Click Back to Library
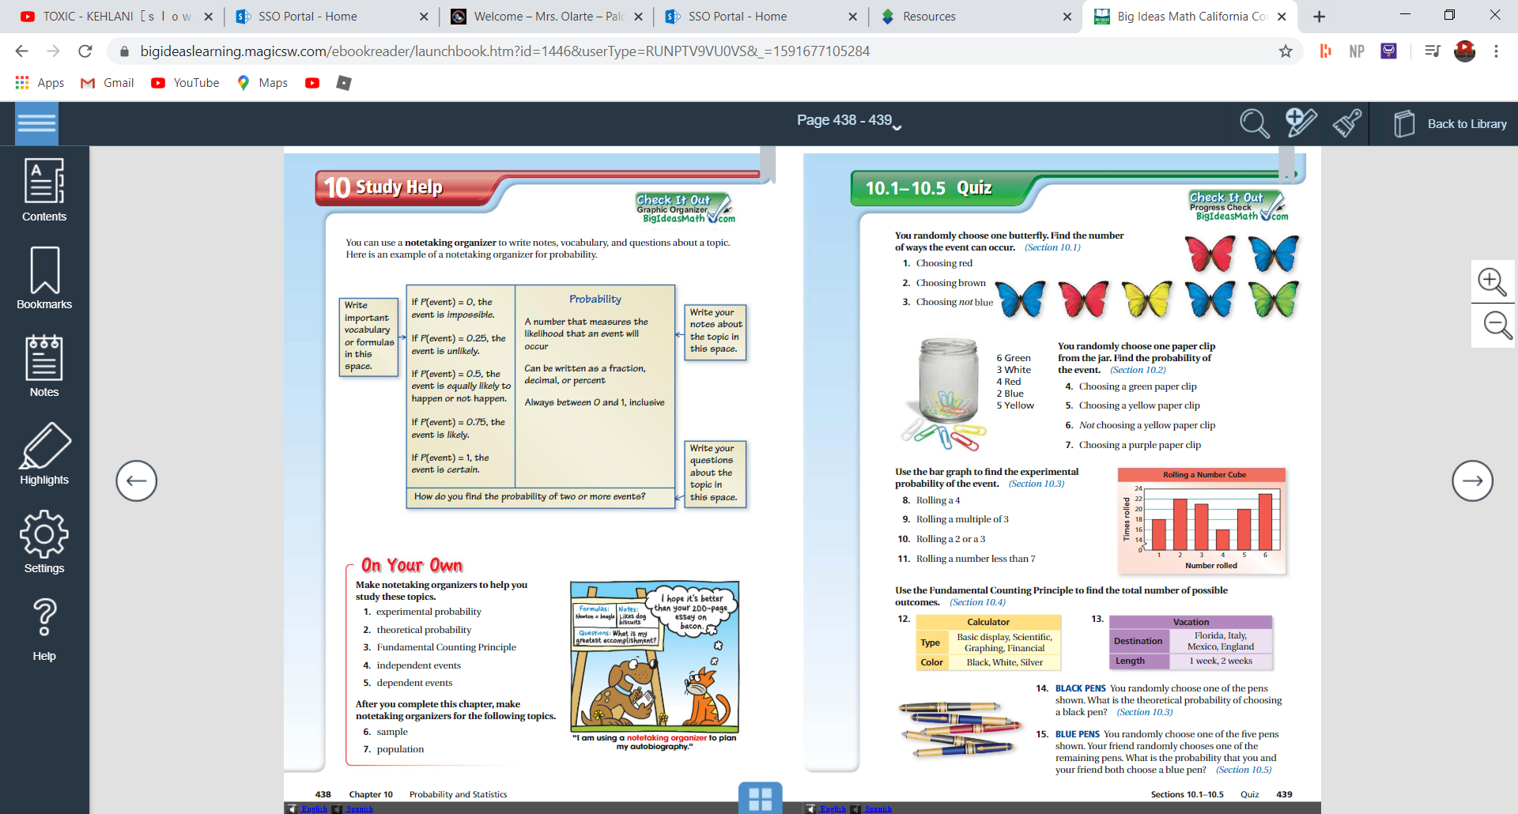This screenshot has width=1518, height=814. point(1450,124)
